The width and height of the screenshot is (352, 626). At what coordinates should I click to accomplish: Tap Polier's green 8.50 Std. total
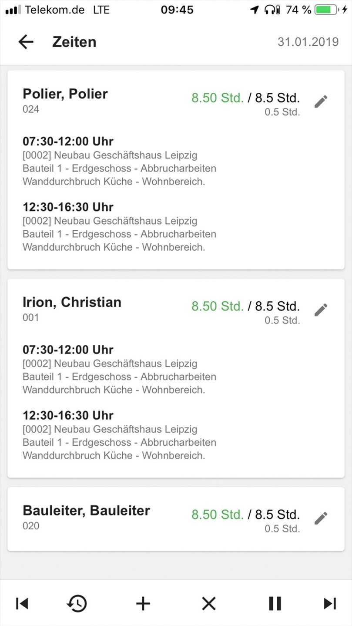(x=217, y=98)
